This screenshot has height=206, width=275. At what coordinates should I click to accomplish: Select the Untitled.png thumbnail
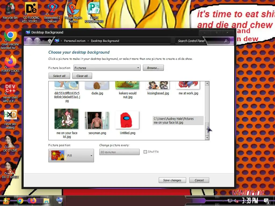(127, 120)
